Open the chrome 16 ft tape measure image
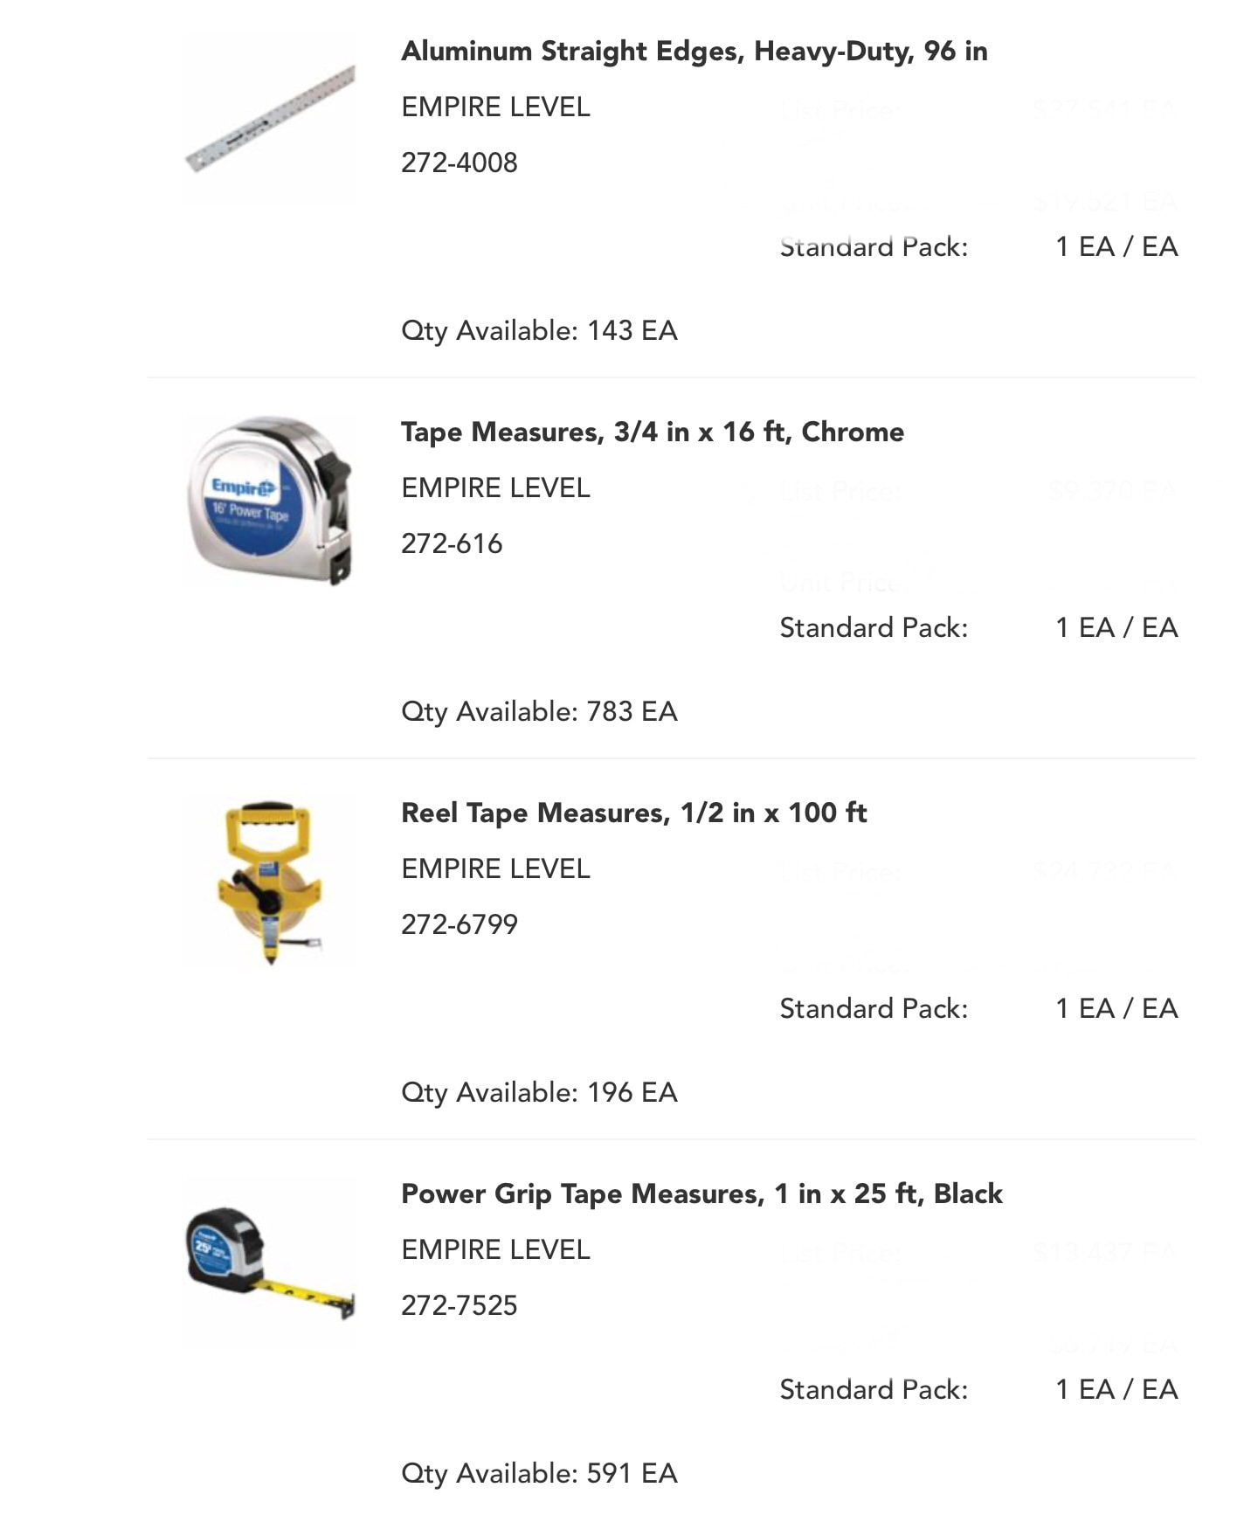The width and height of the screenshot is (1237, 1515). 270,499
